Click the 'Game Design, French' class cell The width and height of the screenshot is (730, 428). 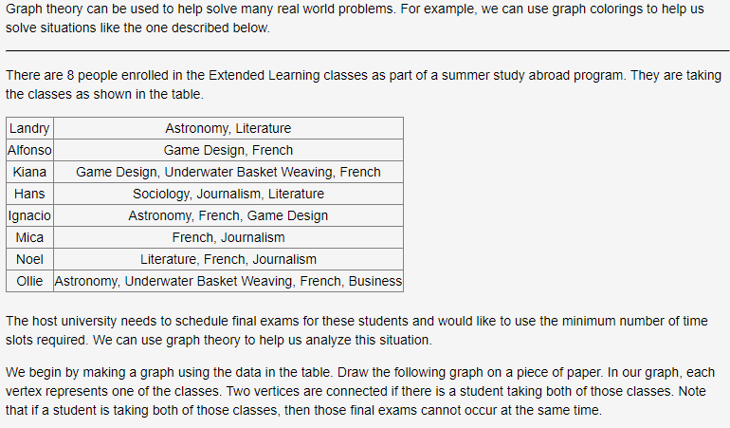click(228, 150)
